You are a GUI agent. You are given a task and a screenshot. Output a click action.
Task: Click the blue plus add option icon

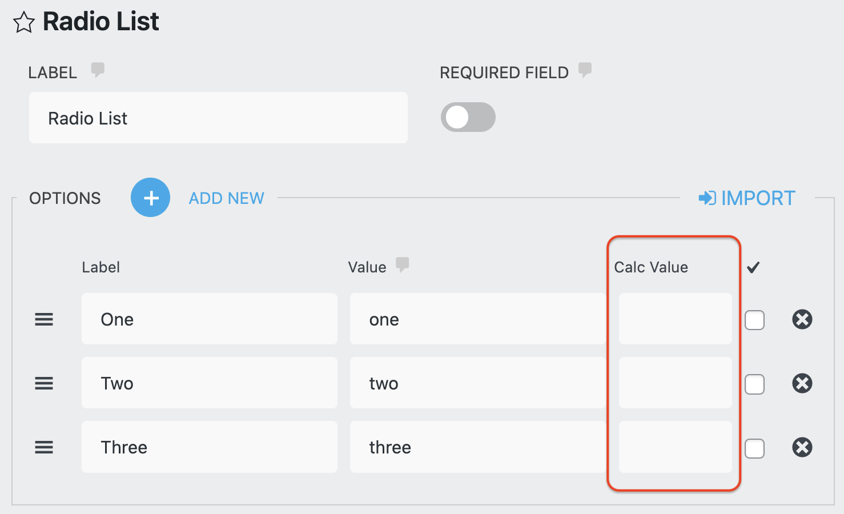pos(150,198)
